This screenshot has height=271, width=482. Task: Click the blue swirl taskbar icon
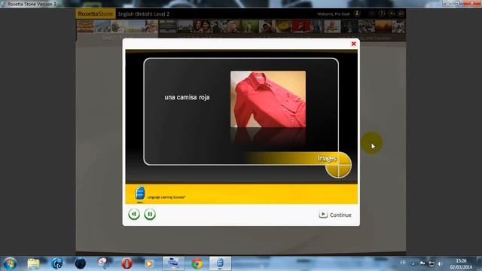click(x=57, y=263)
